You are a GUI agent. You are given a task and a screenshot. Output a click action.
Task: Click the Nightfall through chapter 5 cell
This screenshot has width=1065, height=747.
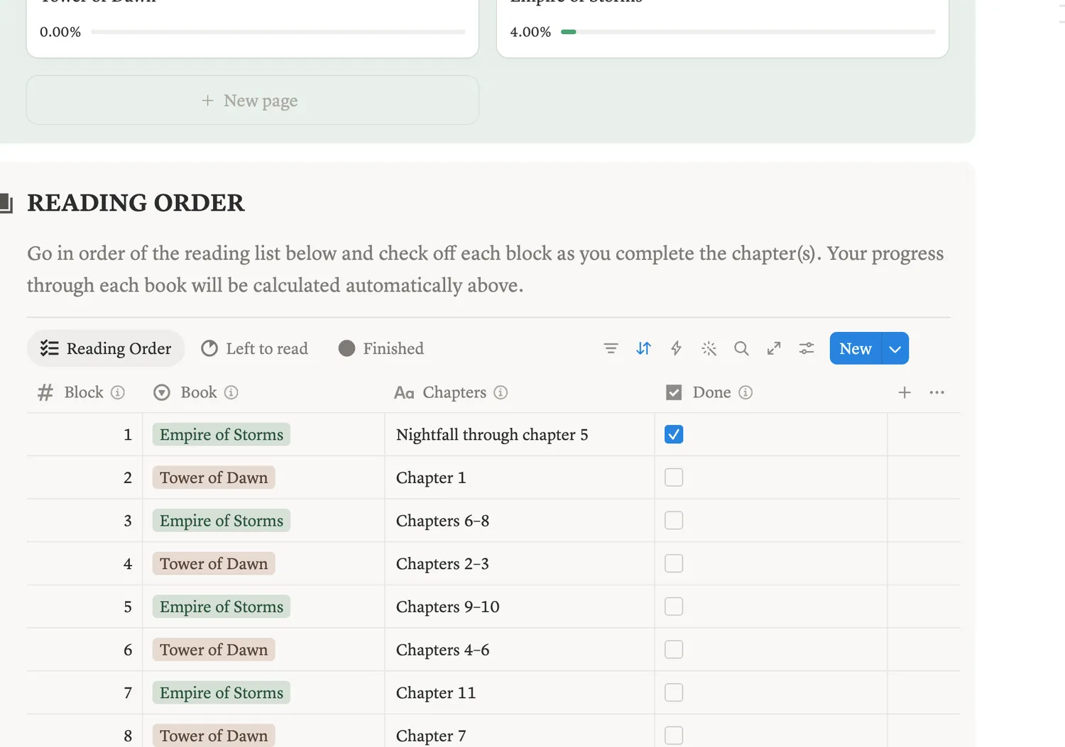click(x=519, y=434)
